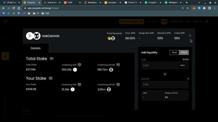This screenshot has height=122, width=218.
Task: Click the address bar URL
Action: (x=43, y=8)
